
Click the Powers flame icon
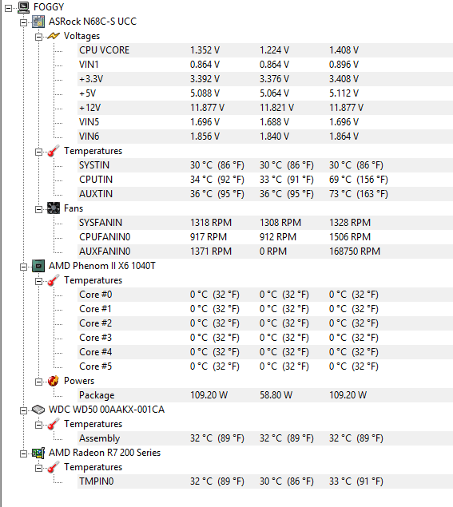54,381
